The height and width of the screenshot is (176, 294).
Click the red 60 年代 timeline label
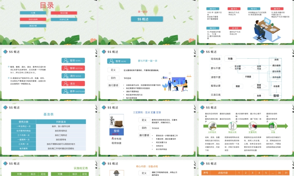234,9
